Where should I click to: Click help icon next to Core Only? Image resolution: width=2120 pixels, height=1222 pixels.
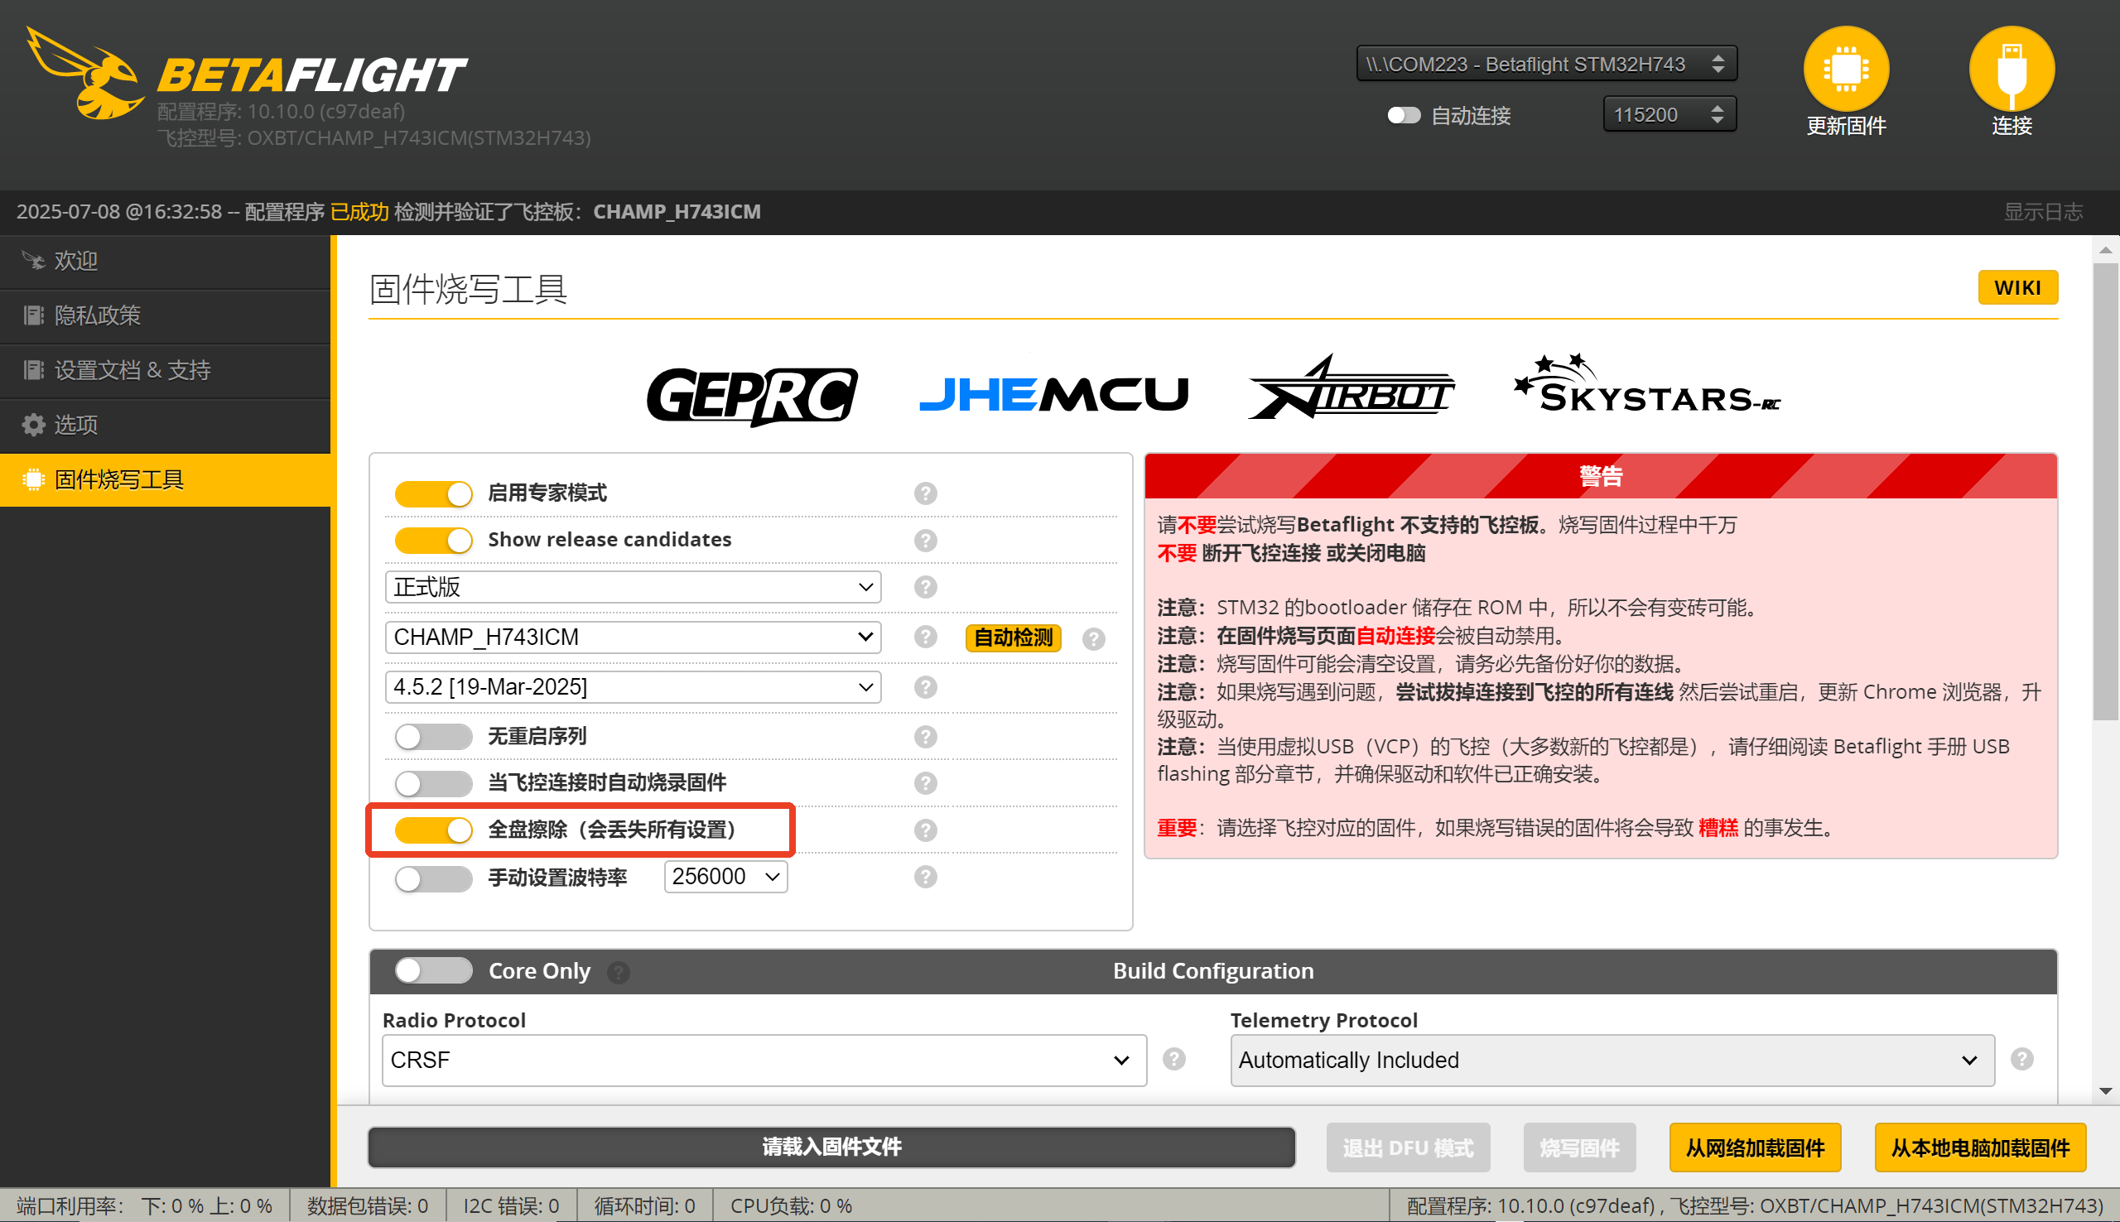click(x=619, y=972)
